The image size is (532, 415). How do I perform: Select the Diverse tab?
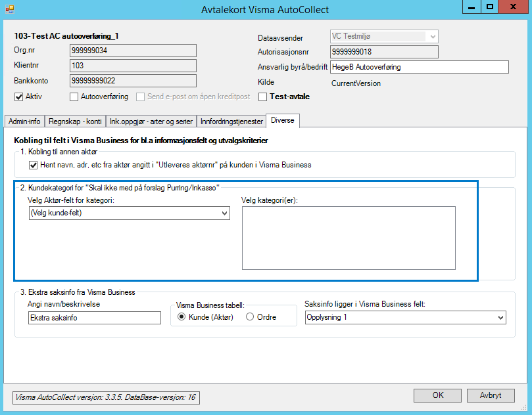coord(283,120)
